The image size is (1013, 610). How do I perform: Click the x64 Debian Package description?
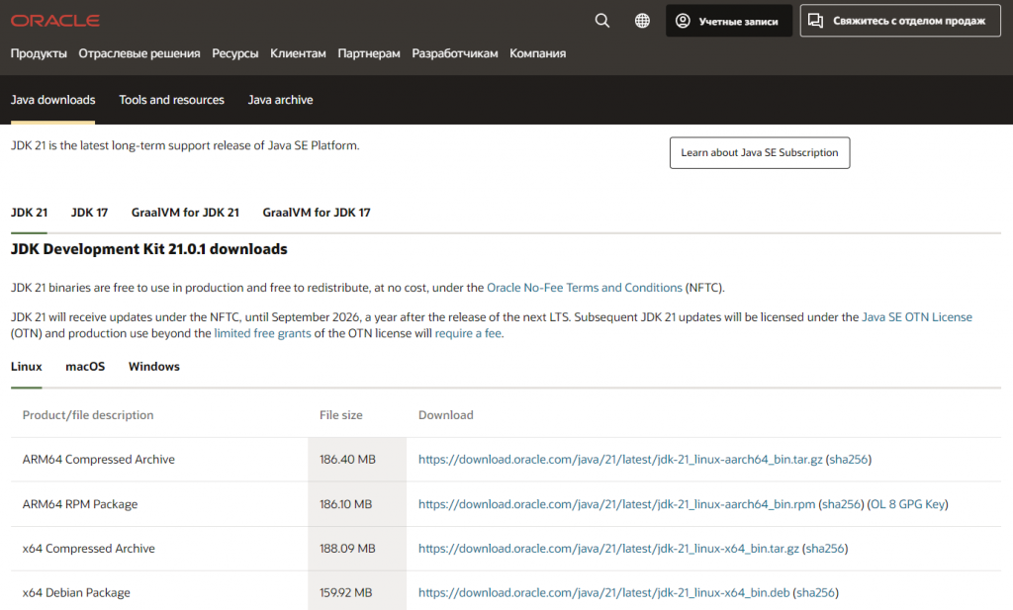[x=76, y=592]
